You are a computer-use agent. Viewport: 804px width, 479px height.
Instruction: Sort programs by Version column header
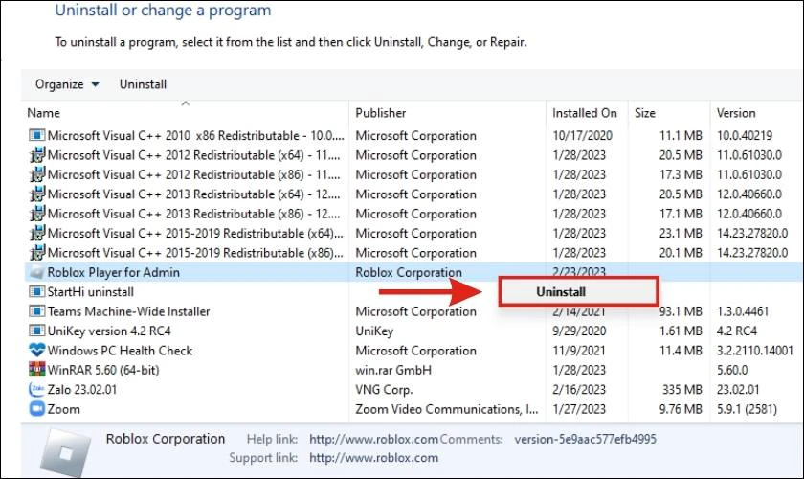click(736, 113)
